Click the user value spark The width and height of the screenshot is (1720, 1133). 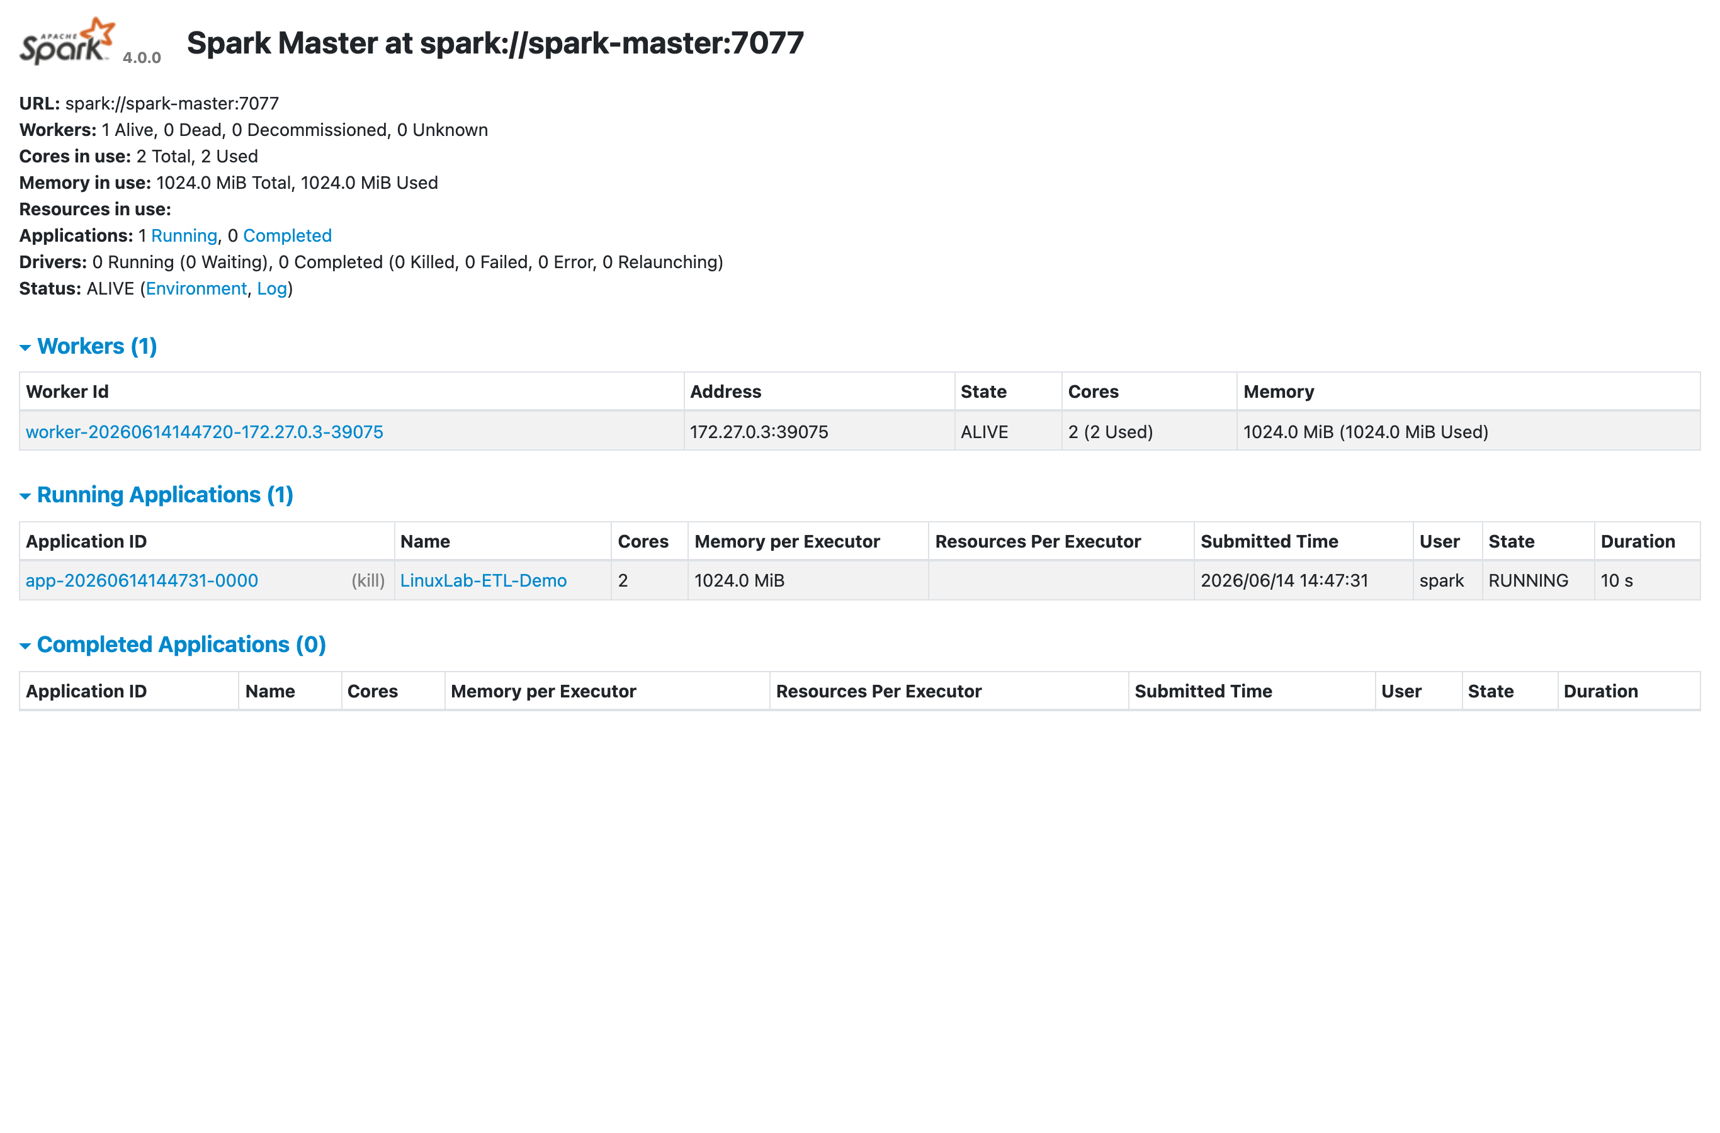click(x=1441, y=580)
